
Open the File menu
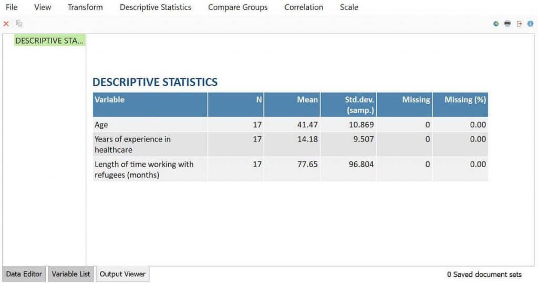click(12, 7)
